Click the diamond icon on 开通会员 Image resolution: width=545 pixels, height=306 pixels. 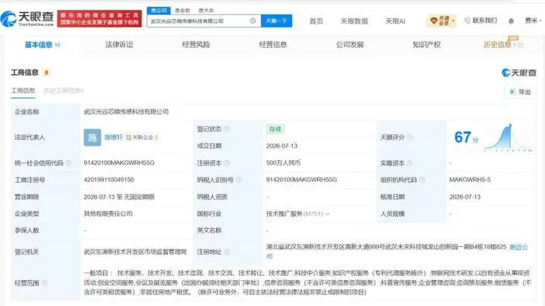pyautogui.click(x=434, y=21)
